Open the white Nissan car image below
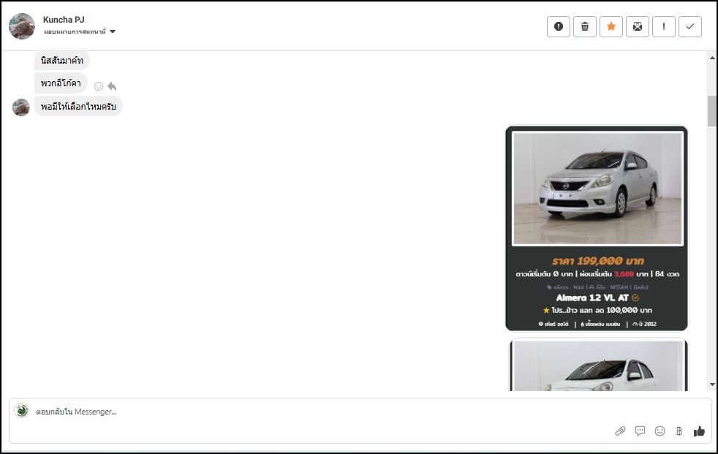This screenshot has height=454, width=718. coord(599,365)
